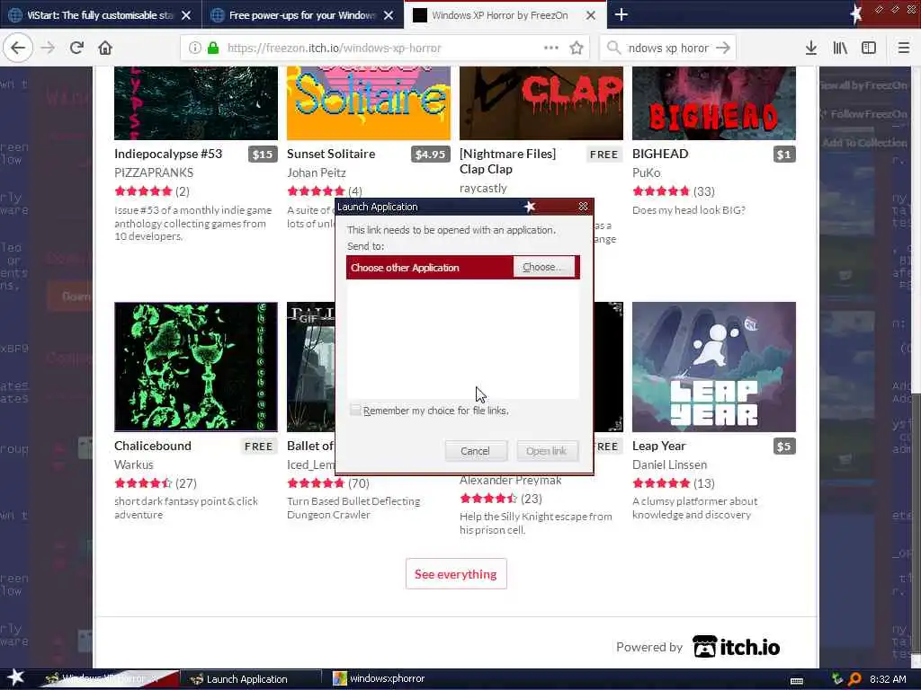The image size is (921, 690).
Task: Click the 8:32 AM taskbar clock
Action: [x=888, y=679]
